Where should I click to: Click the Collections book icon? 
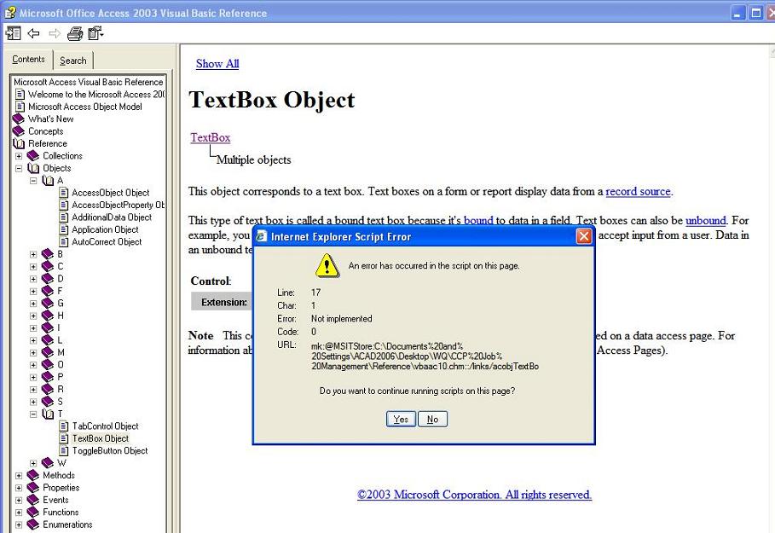pyautogui.click(x=33, y=156)
